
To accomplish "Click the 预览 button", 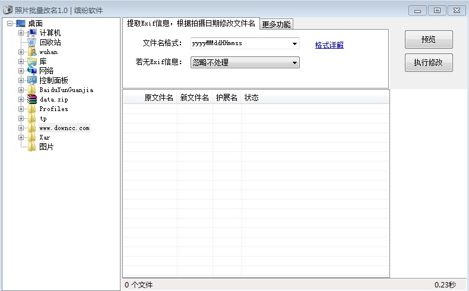I will pyautogui.click(x=428, y=40).
